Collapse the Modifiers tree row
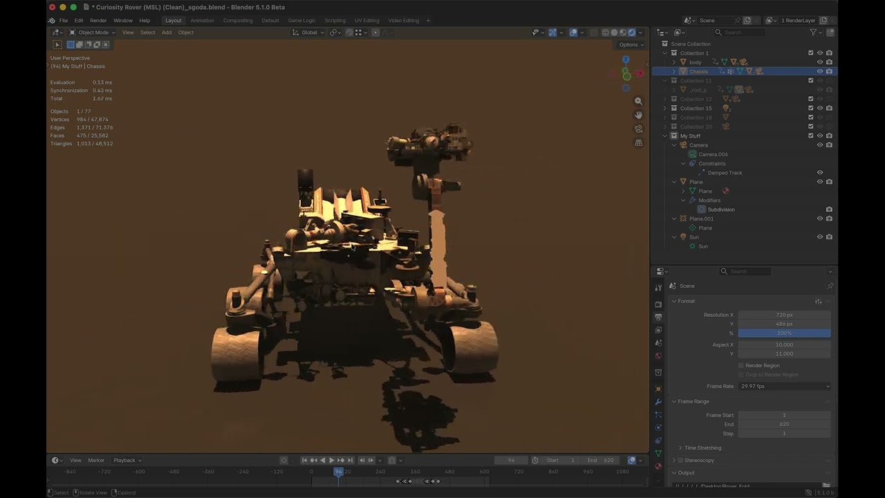Image resolution: width=885 pixels, height=498 pixels. tap(683, 201)
